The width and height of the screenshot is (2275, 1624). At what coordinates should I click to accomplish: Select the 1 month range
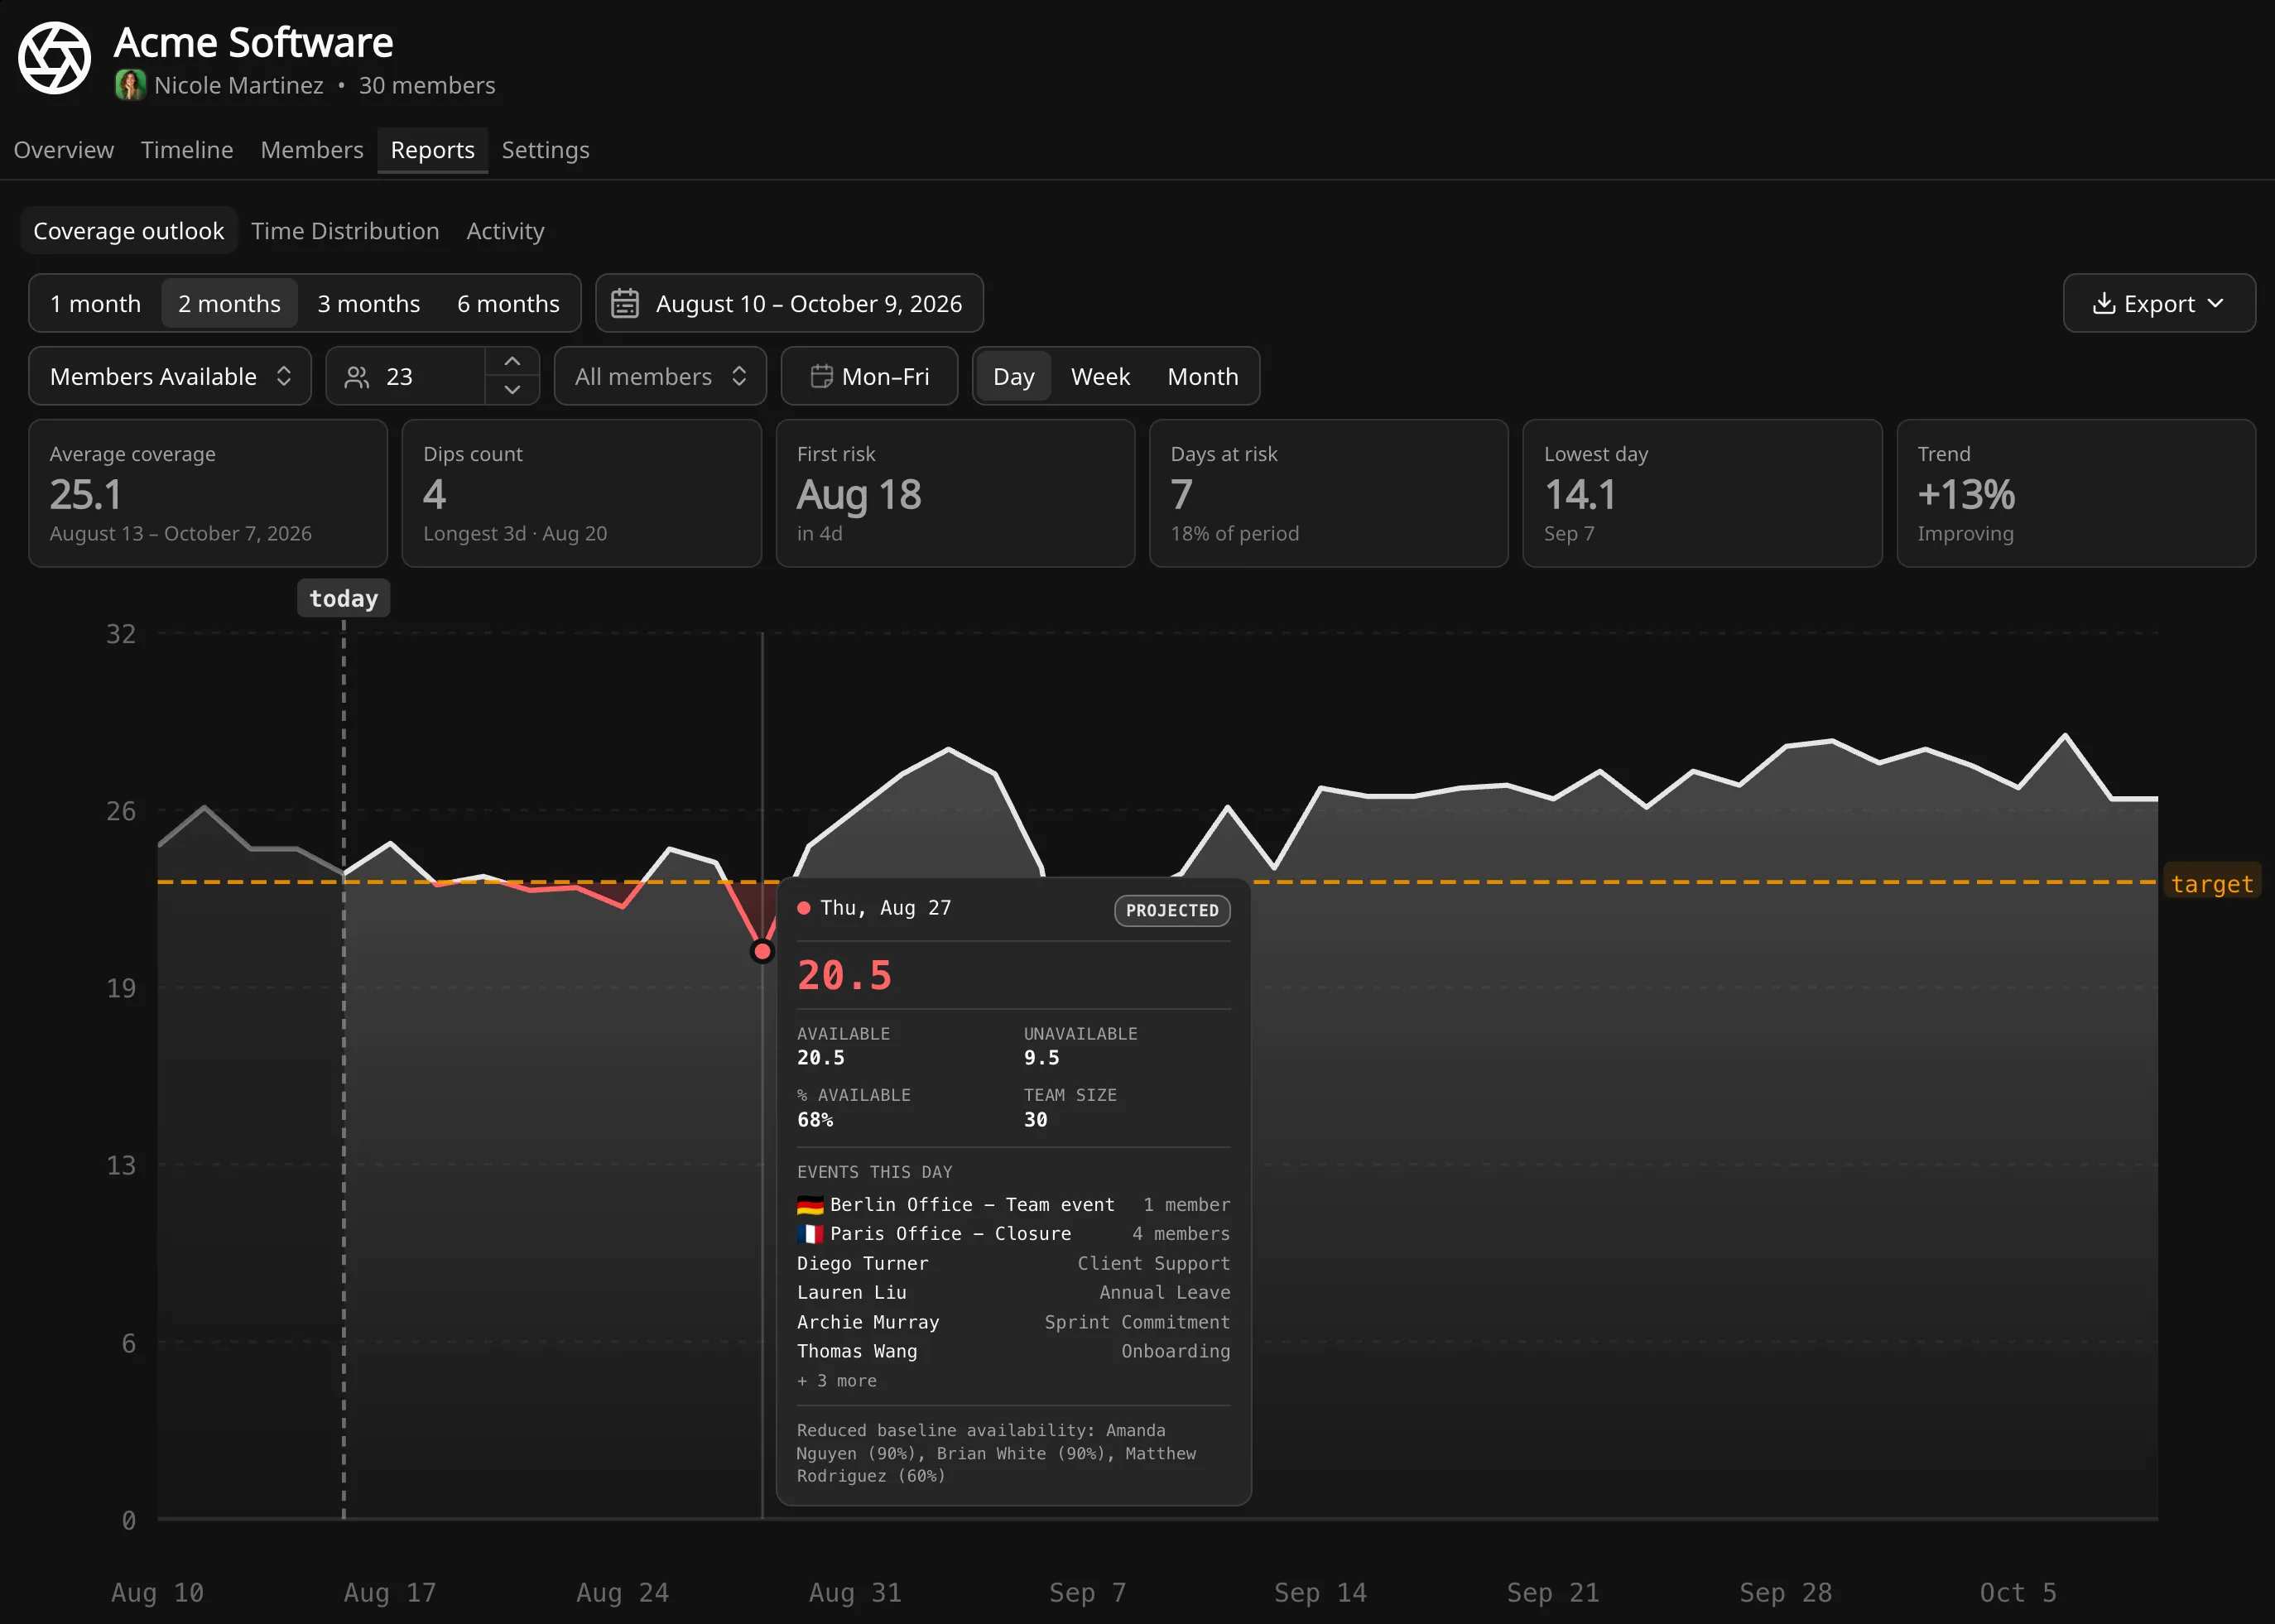95,303
